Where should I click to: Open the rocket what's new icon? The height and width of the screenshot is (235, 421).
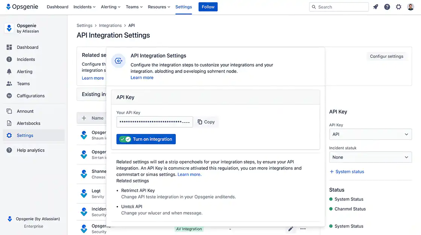coord(376,7)
